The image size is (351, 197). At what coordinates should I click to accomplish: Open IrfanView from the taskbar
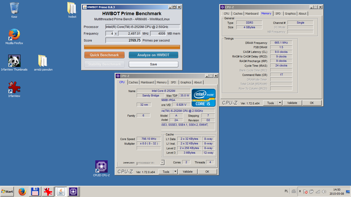click(48, 192)
